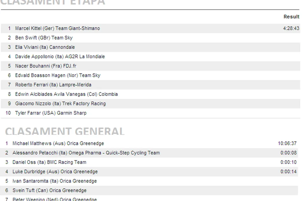Click the Clasament General heading
Image resolution: width=302 pixels, height=201 pixels.
(65, 131)
